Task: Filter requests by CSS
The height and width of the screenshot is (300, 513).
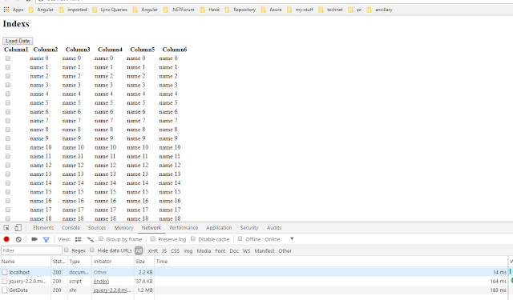Action: 175,251
